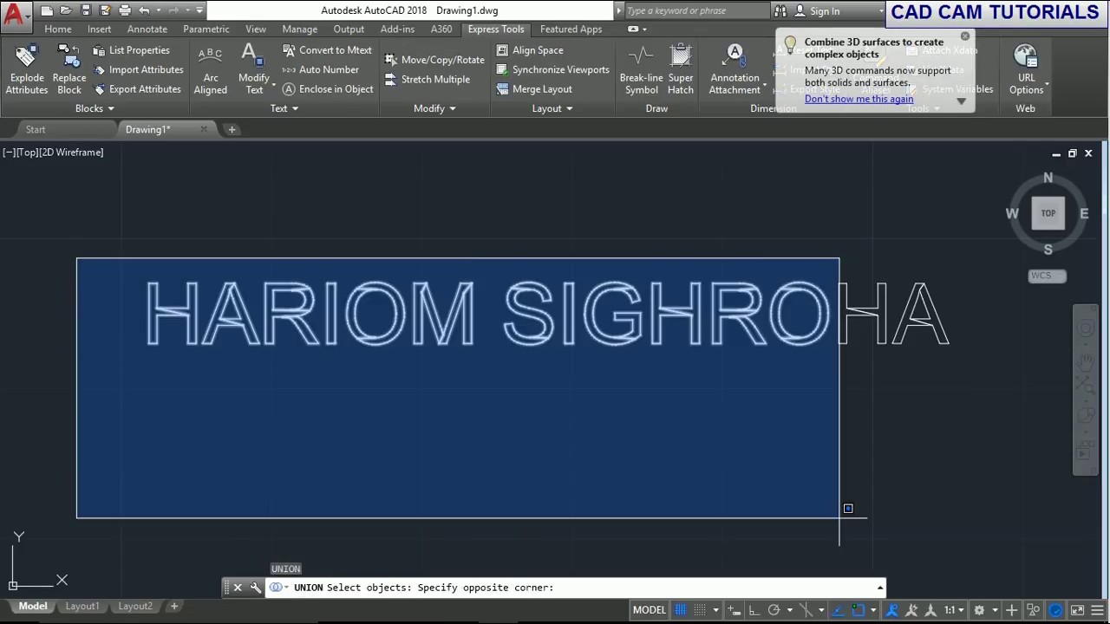Toggle dynamic input in status bar

click(734, 610)
